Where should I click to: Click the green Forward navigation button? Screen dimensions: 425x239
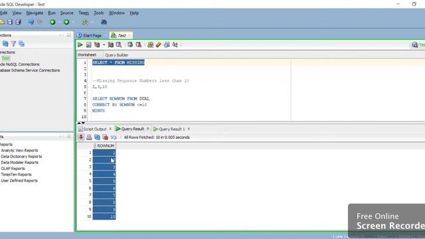66,22
